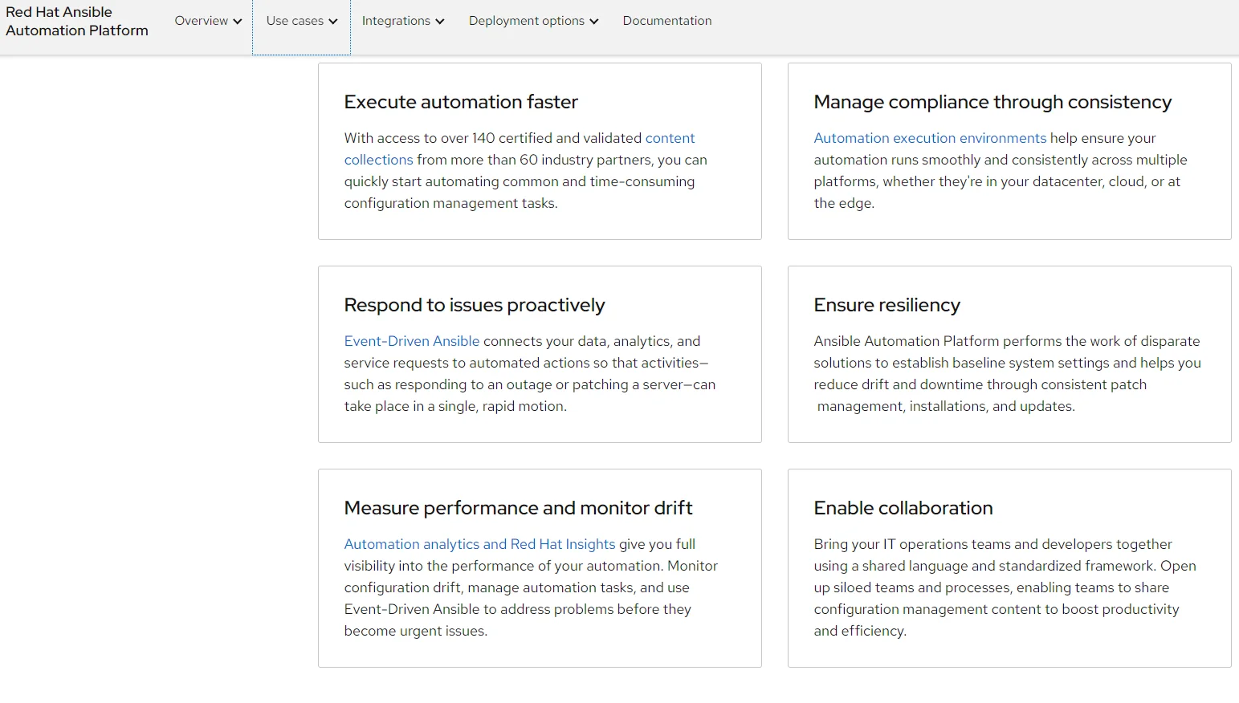The image size is (1239, 703).
Task: Expand Deployment options menu
Action: 533,21
